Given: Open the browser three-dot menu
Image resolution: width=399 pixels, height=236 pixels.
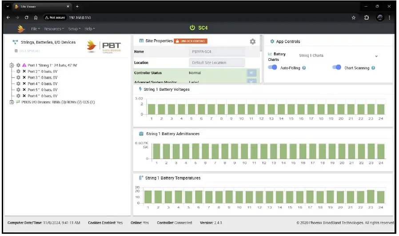Looking at the screenshot, I should [x=389, y=18].
